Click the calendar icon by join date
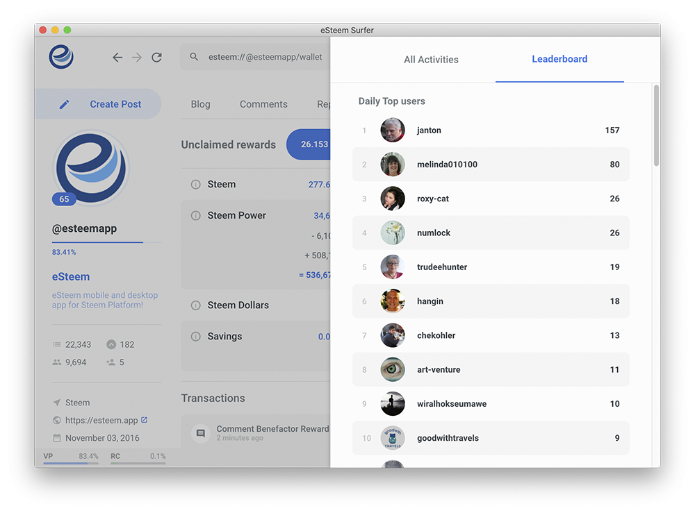 pos(57,438)
